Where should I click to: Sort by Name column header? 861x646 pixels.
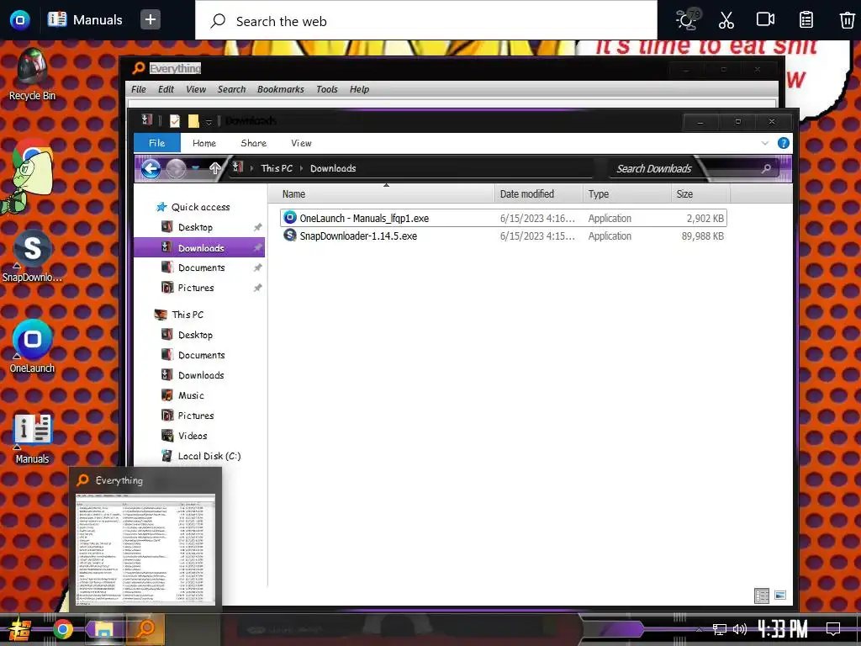click(382, 194)
